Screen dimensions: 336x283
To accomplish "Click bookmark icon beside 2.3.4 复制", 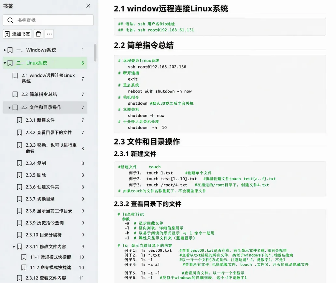I will point(20,163).
